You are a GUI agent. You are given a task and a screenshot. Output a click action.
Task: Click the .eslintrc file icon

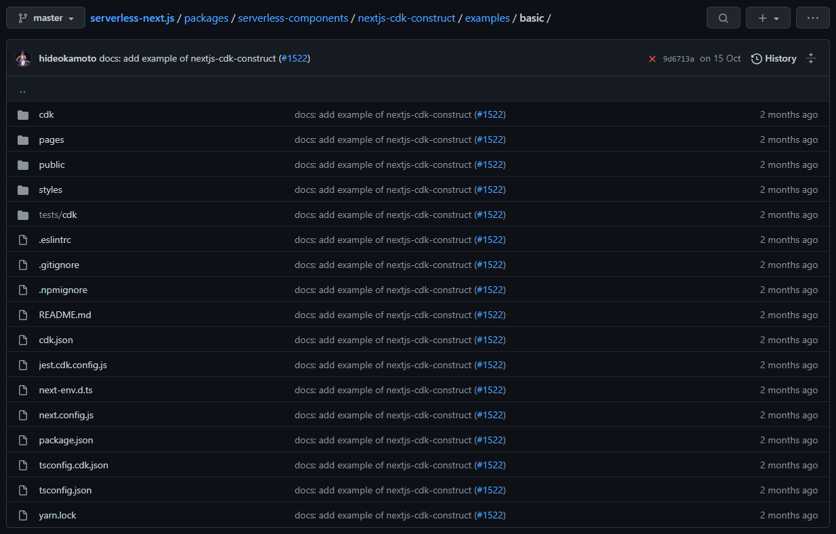tap(23, 240)
